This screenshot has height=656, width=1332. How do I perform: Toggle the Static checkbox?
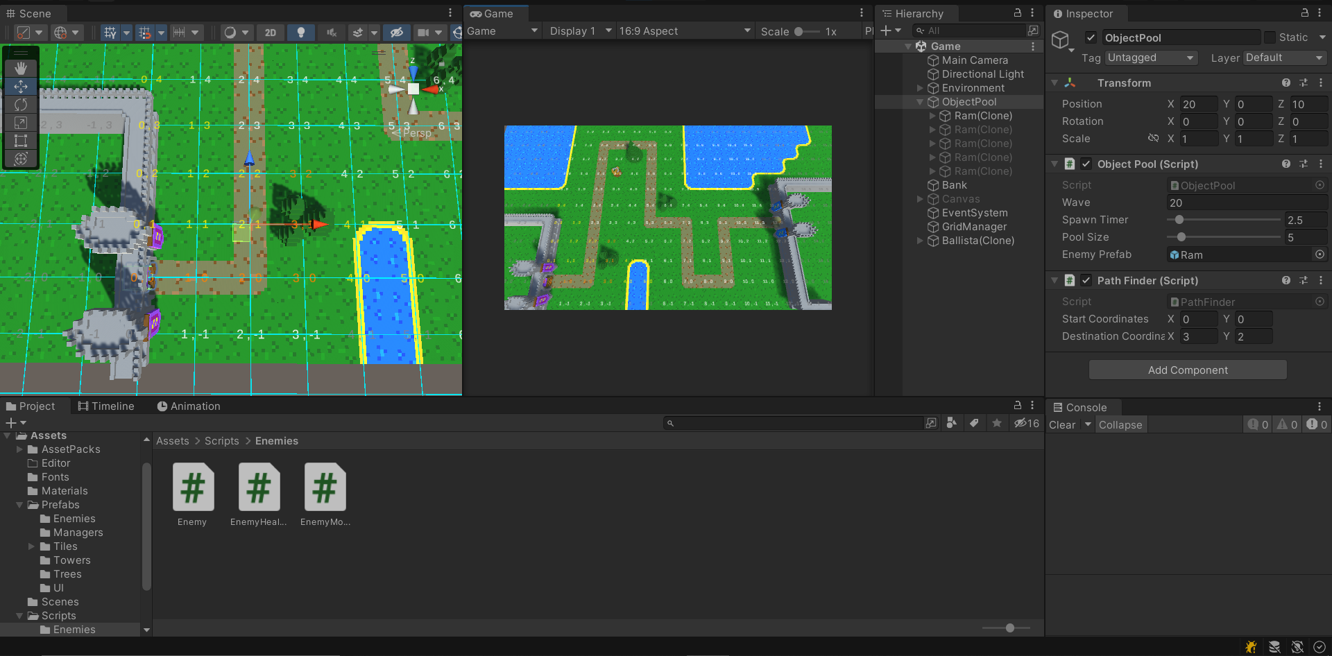(1270, 37)
